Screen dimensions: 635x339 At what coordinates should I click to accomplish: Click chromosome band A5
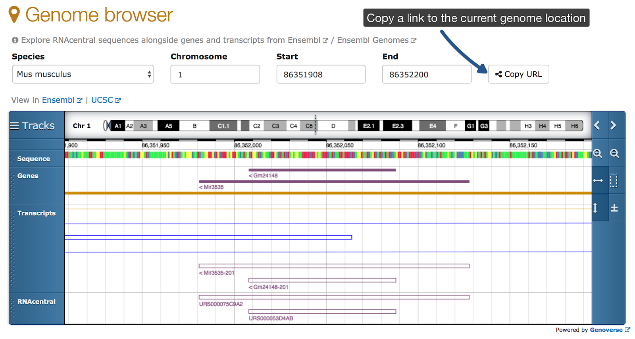169,126
